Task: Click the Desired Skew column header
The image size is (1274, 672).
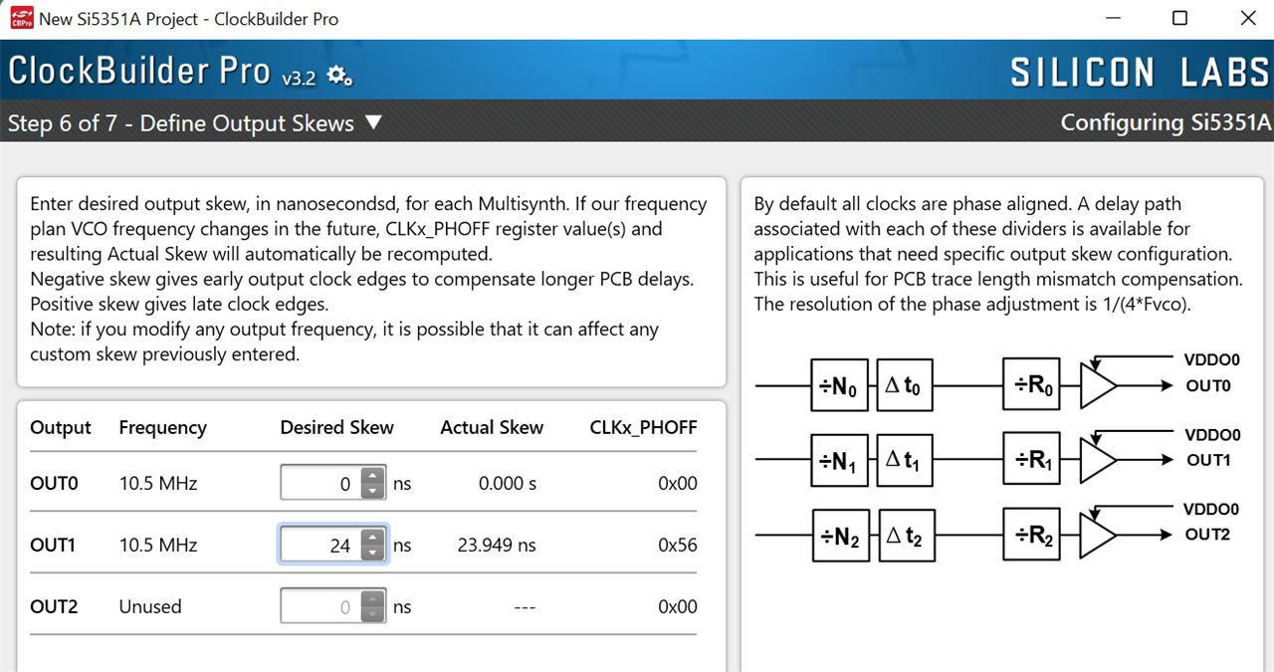Action: (x=336, y=427)
